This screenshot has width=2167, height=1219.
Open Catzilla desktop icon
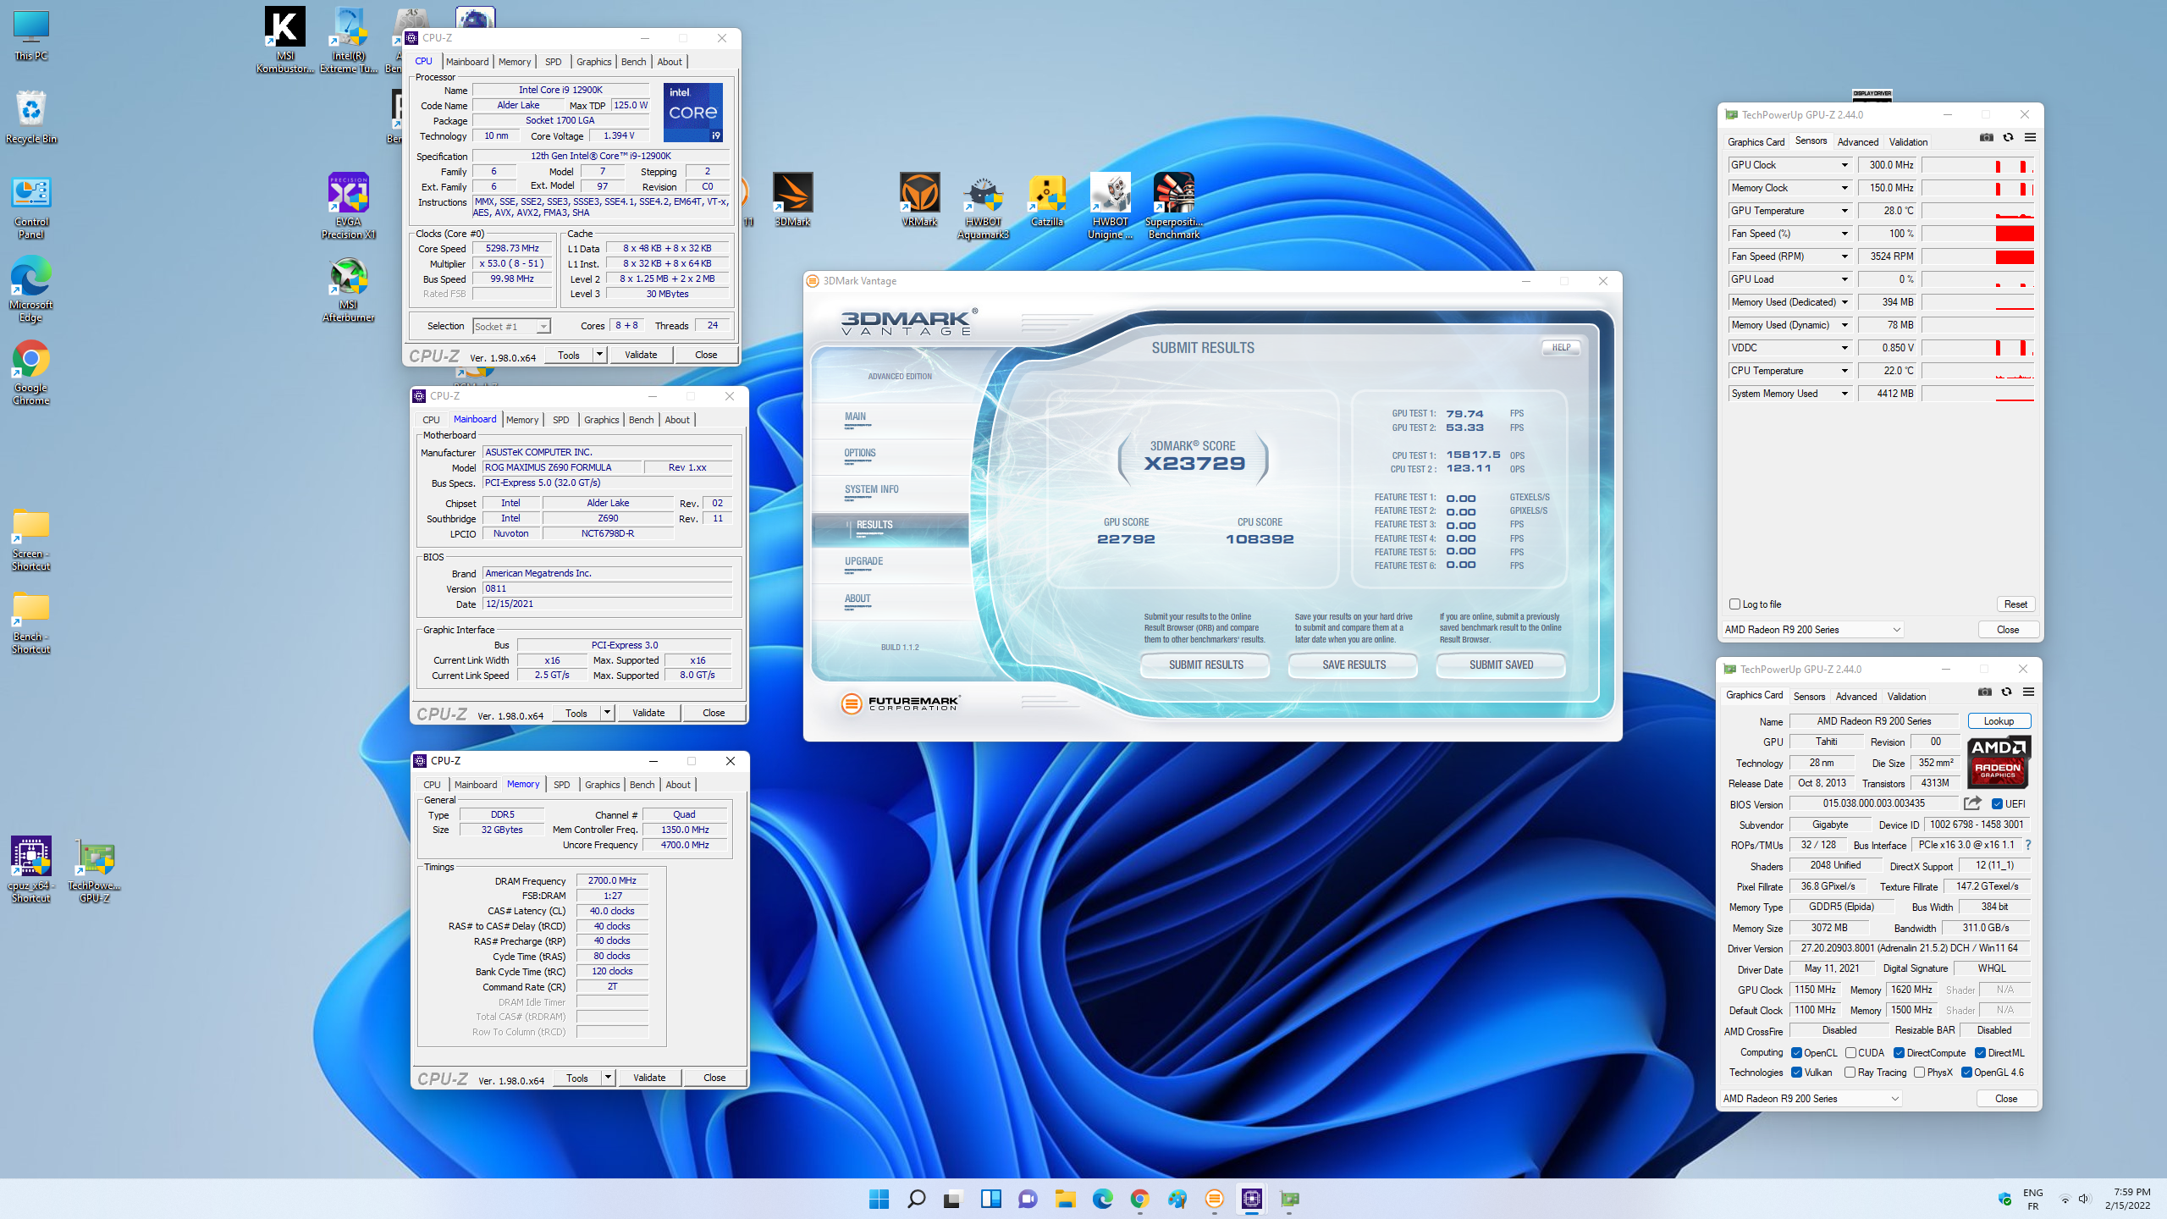[x=1047, y=200]
